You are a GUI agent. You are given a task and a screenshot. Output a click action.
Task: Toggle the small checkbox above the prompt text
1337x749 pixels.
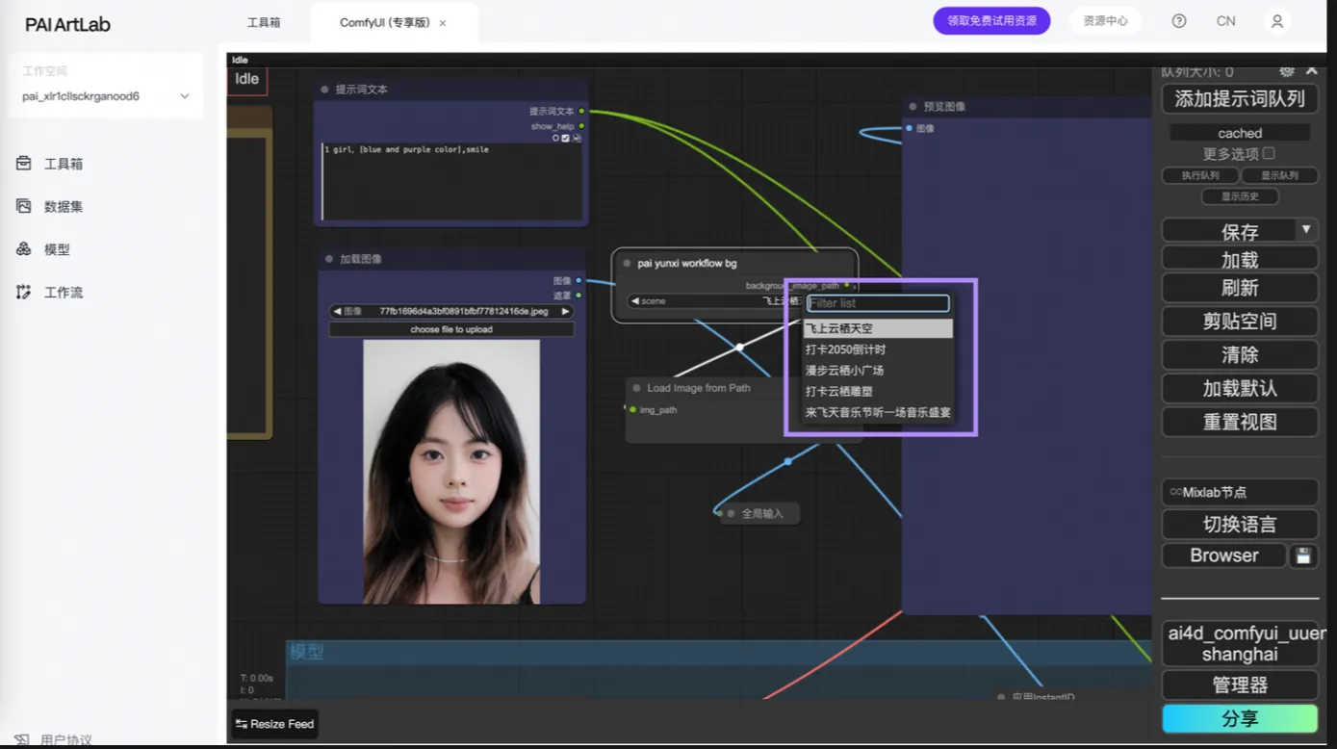pyautogui.click(x=566, y=139)
